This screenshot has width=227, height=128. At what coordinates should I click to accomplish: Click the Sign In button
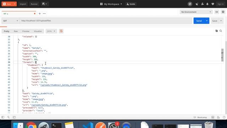click(221, 4)
